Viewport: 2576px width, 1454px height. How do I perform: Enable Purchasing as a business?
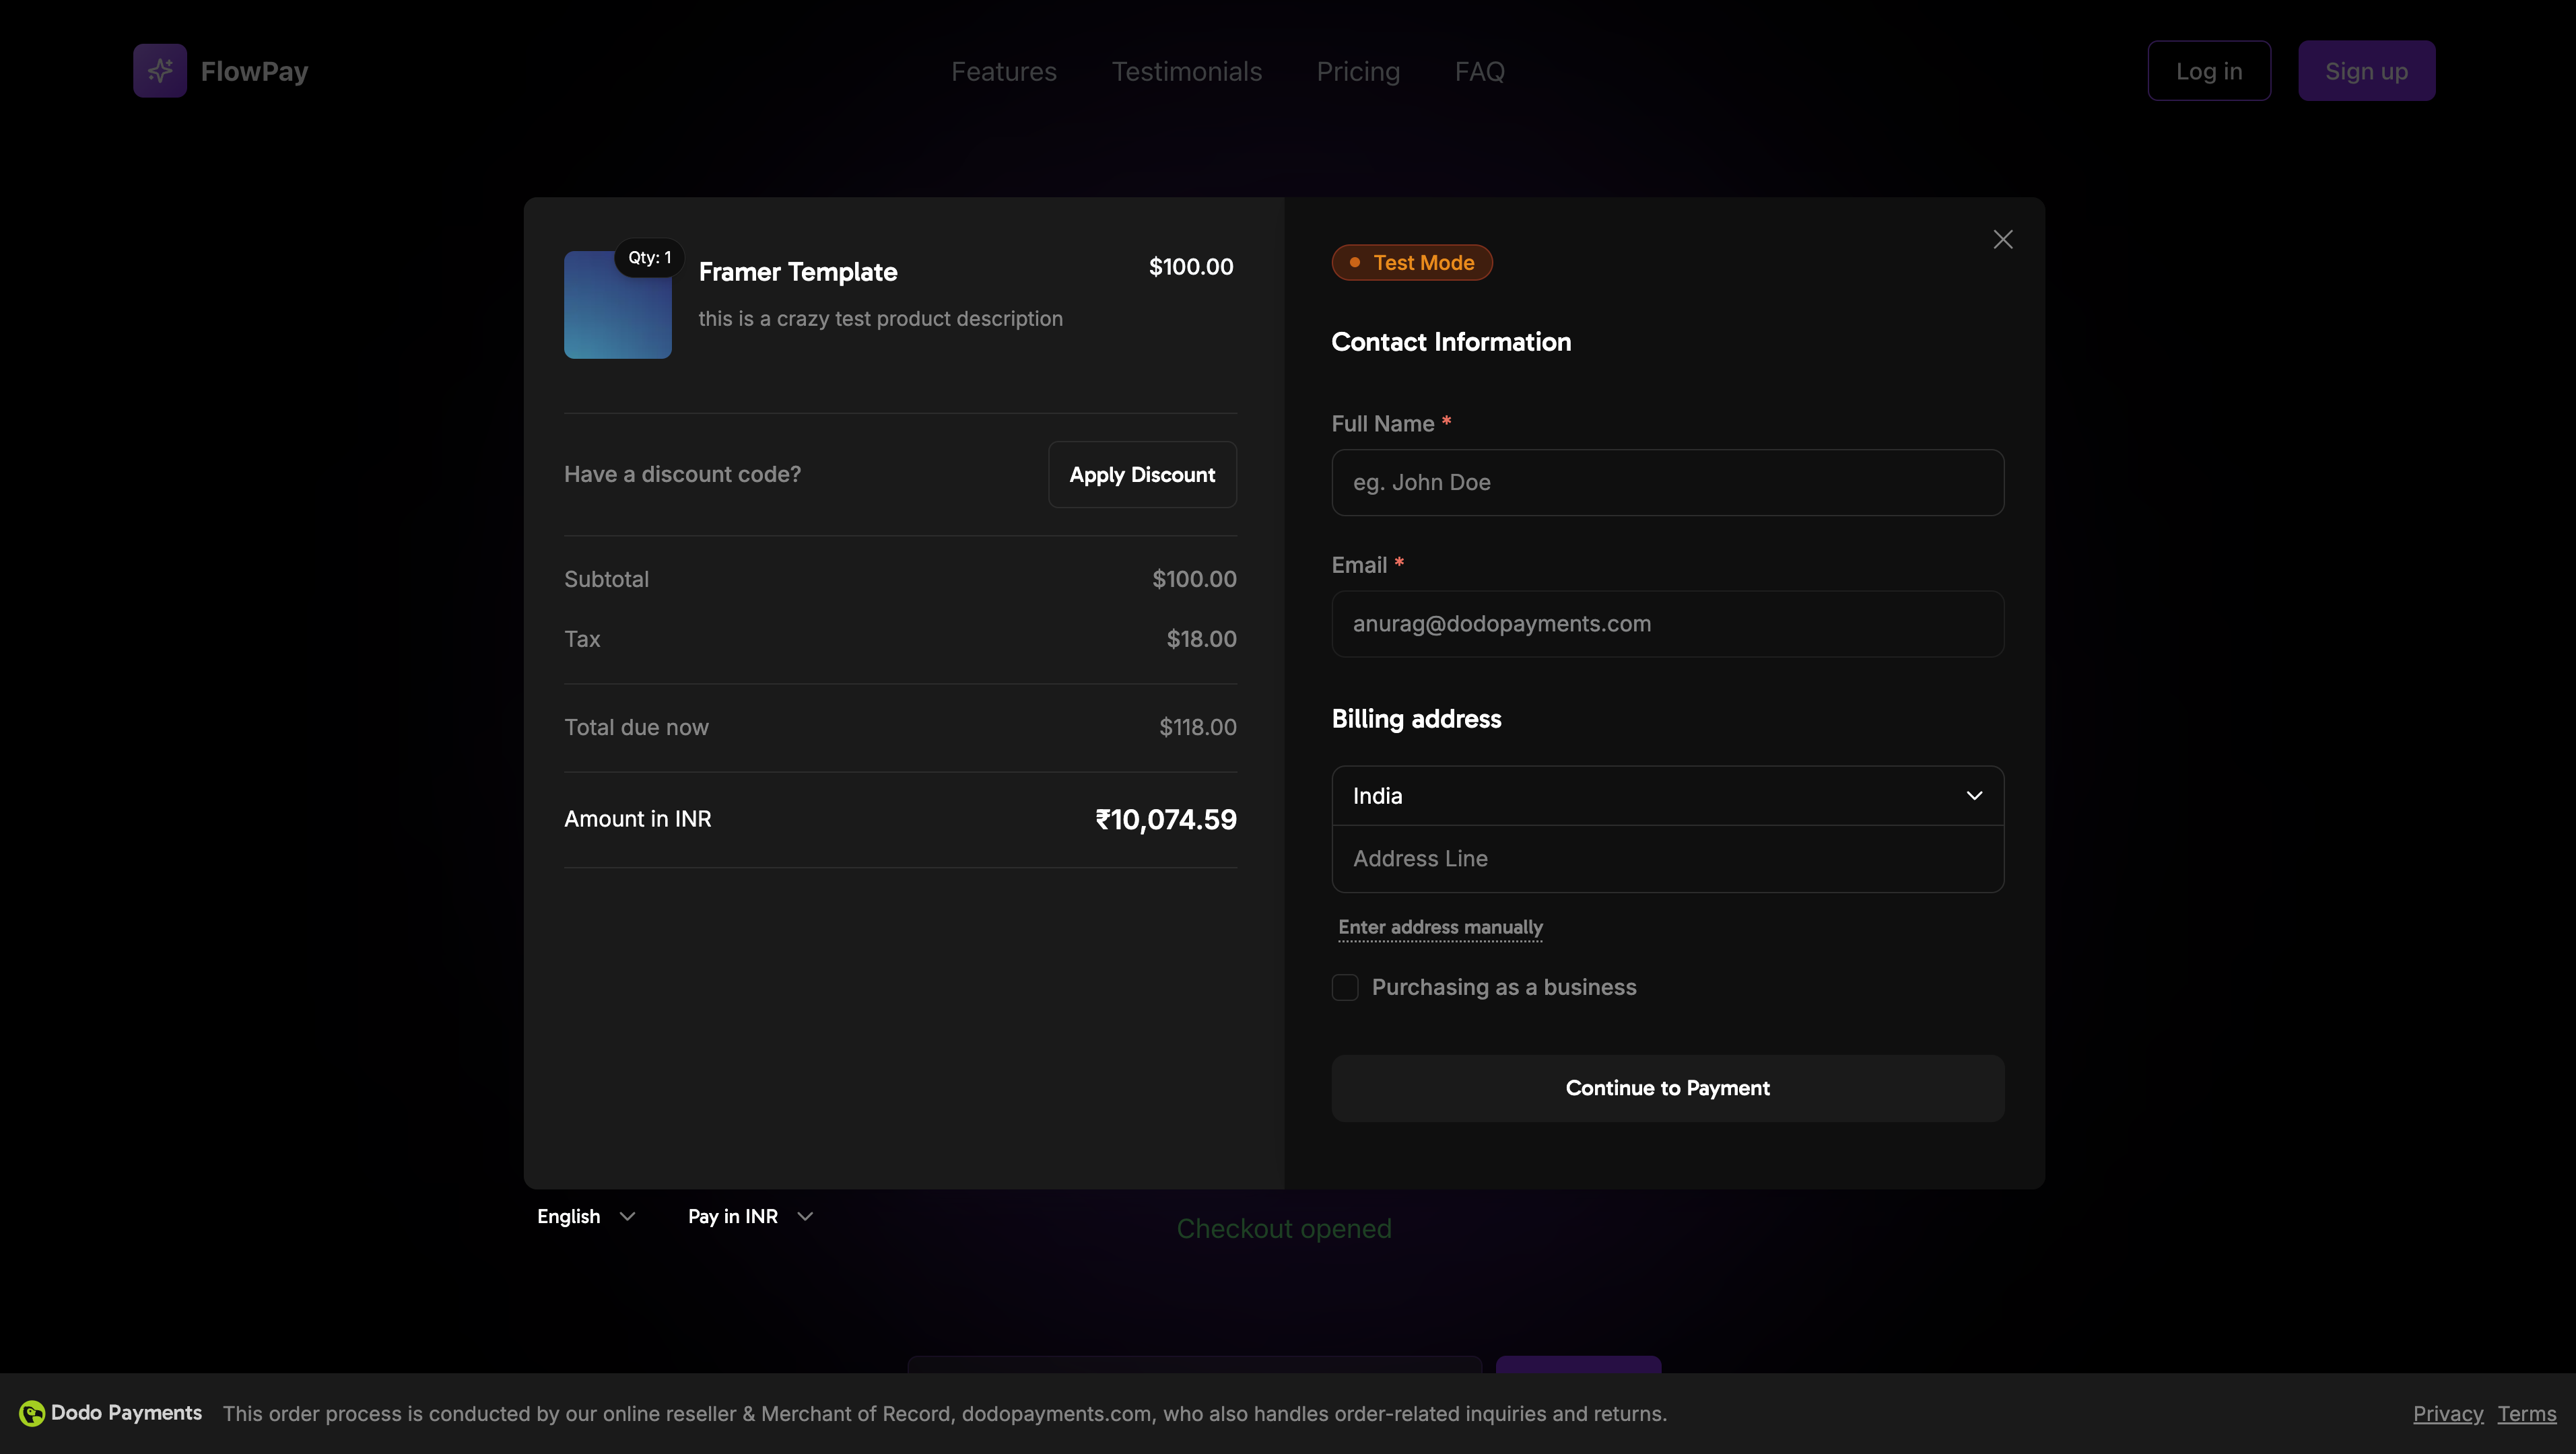[x=1344, y=987]
